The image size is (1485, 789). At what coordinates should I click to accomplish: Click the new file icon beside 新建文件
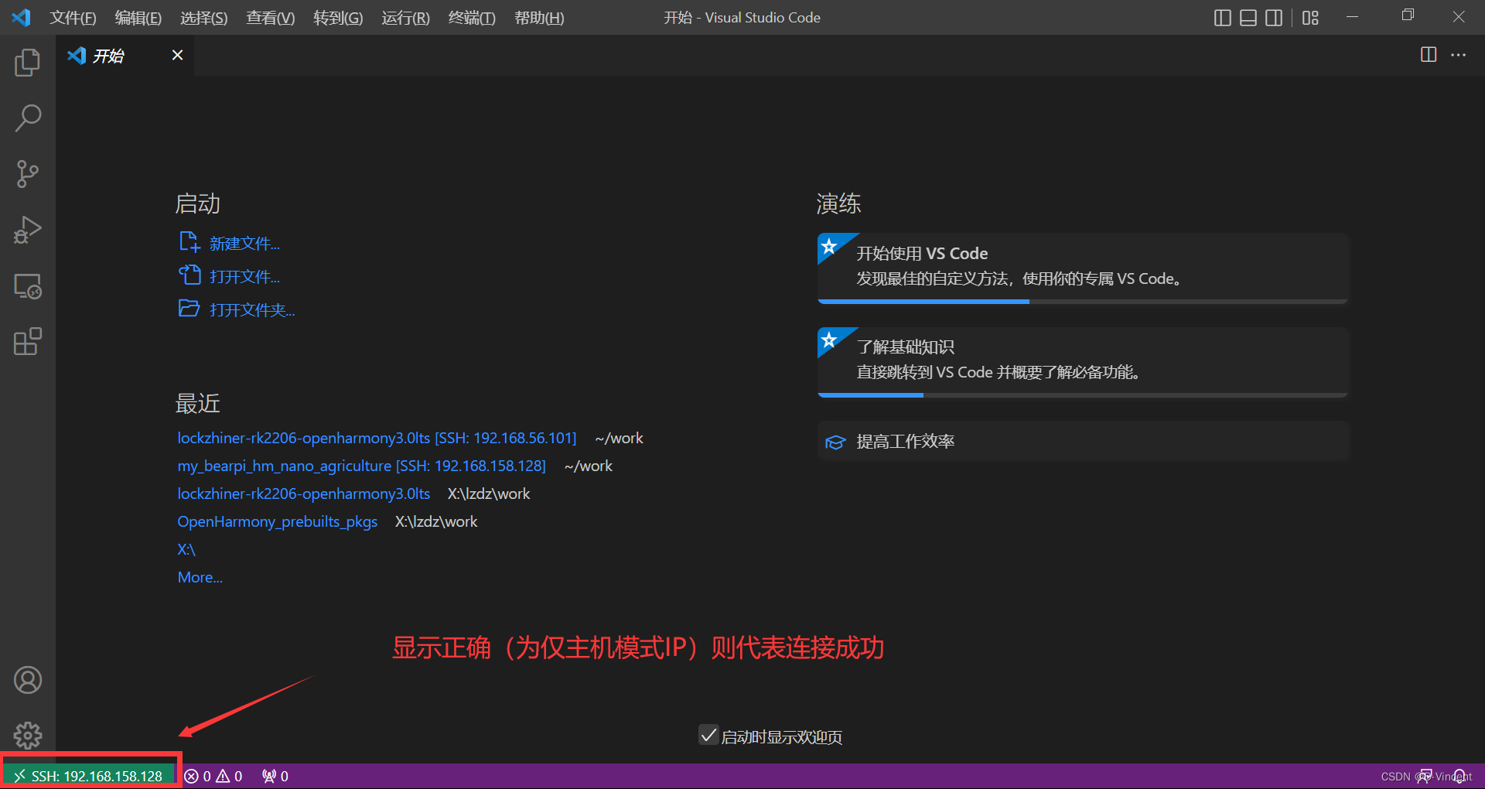click(189, 242)
